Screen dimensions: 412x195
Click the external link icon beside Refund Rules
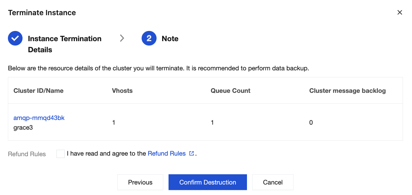(192, 154)
